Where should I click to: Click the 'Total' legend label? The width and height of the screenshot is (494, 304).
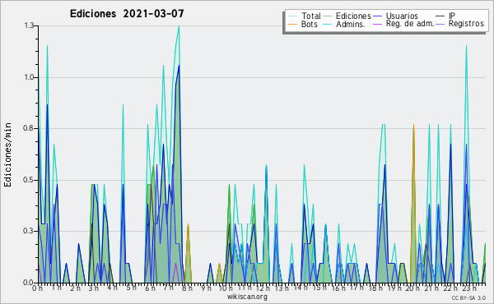tap(311, 16)
